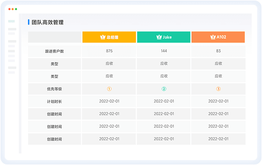Click the crown icon beside 总经理

pos(103,37)
